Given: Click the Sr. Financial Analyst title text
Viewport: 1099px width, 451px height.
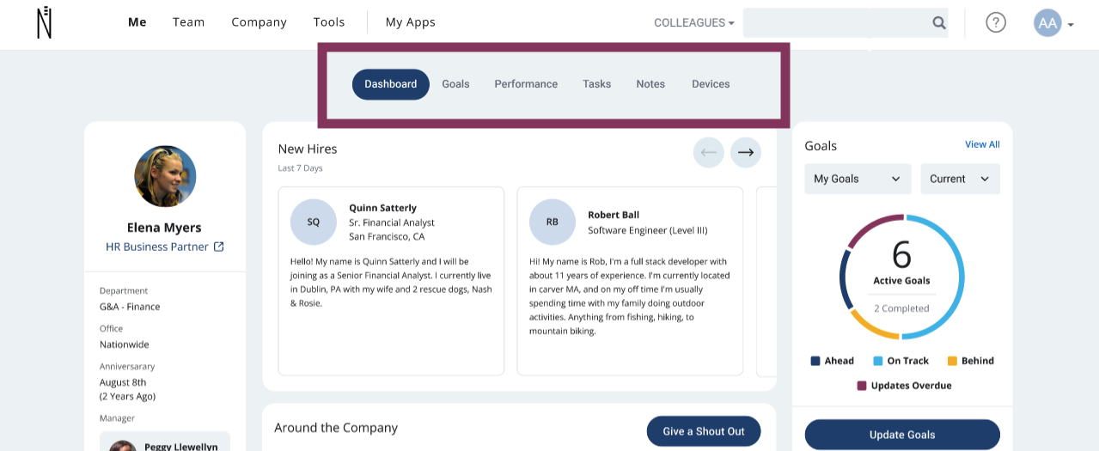Looking at the screenshot, I should coord(392,222).
